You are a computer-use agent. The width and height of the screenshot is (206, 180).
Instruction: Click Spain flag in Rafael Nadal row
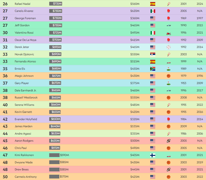(x=152, y=4)
